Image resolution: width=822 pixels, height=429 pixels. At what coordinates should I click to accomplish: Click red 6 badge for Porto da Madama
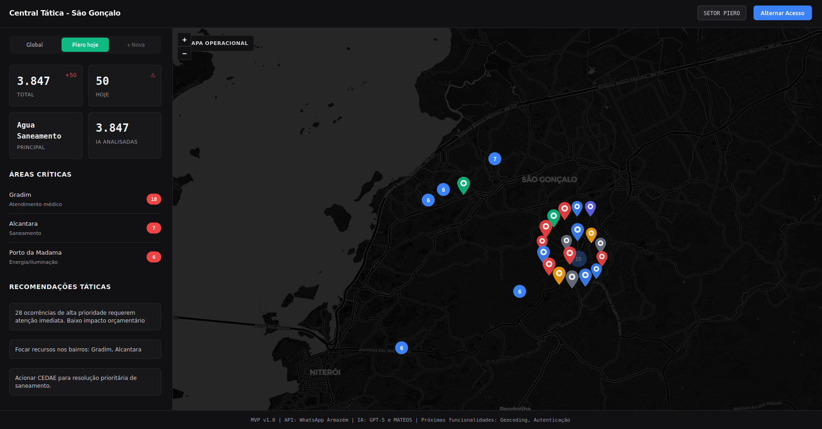click(x=154, y=257)
